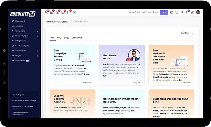Open the Analytics sidebar item
211x127 pixels.
pos(19,26)
